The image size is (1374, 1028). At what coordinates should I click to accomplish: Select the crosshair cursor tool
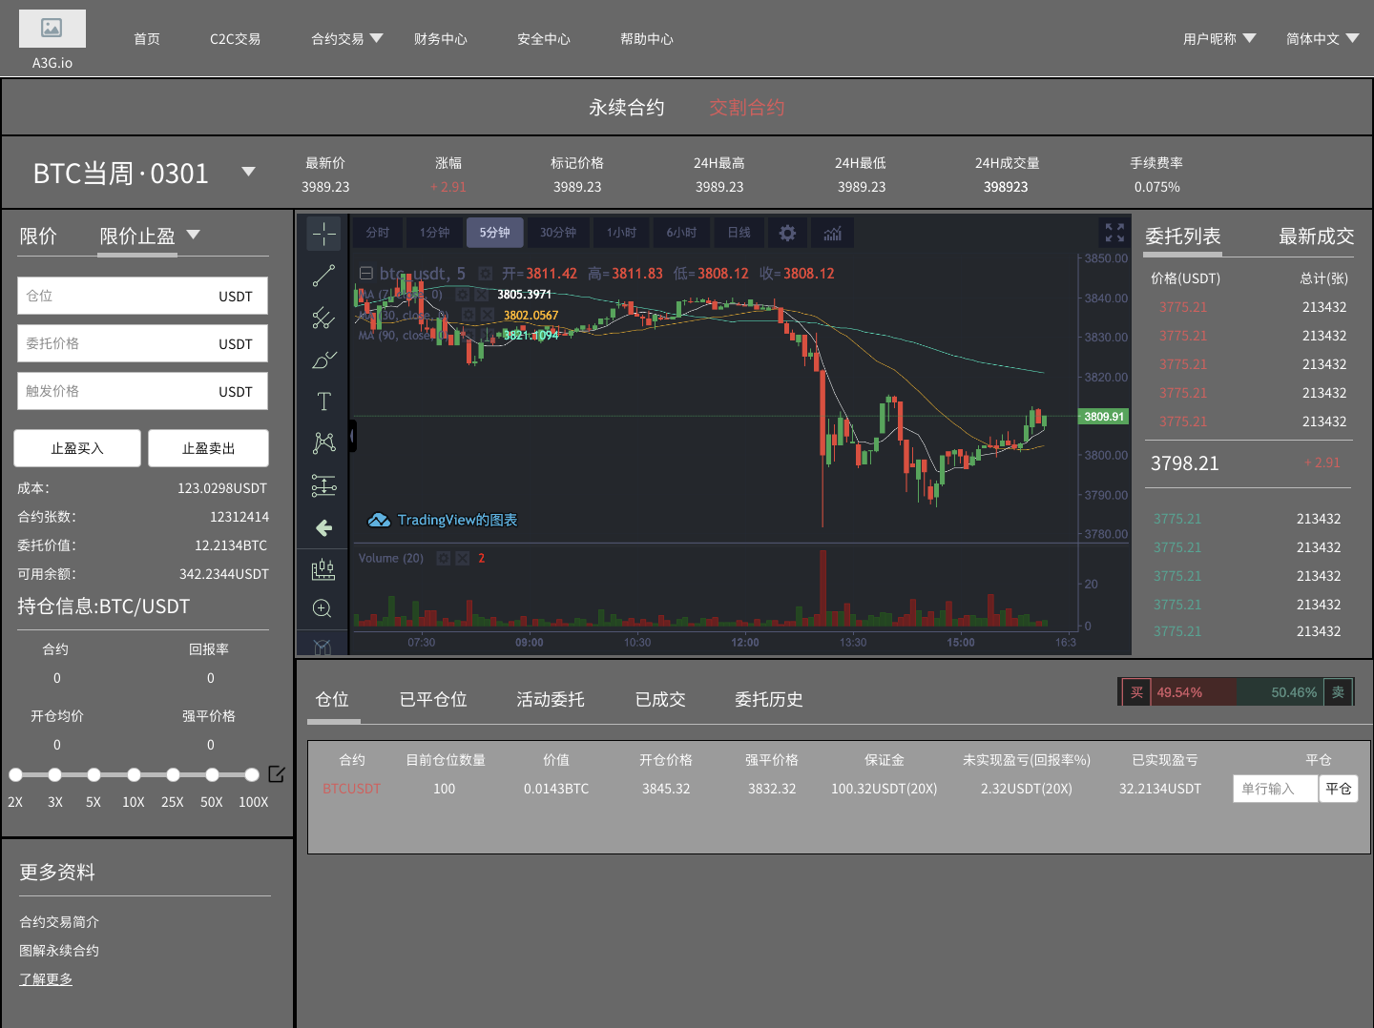(323, 234)
